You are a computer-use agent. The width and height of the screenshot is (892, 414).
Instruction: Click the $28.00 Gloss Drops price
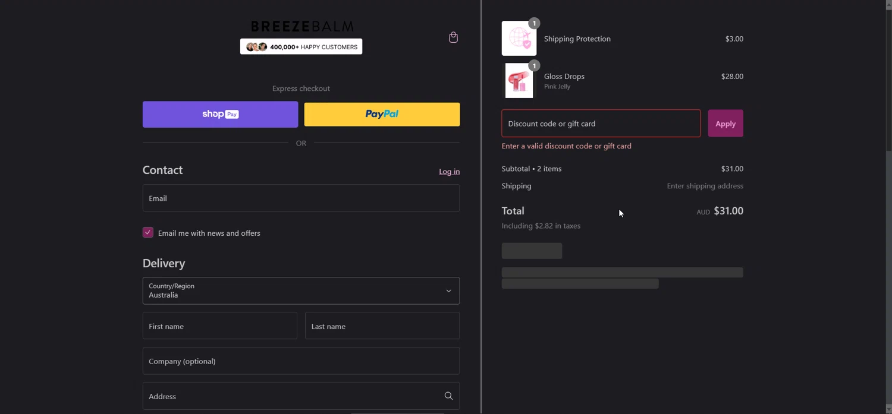[x=732, y=76]
